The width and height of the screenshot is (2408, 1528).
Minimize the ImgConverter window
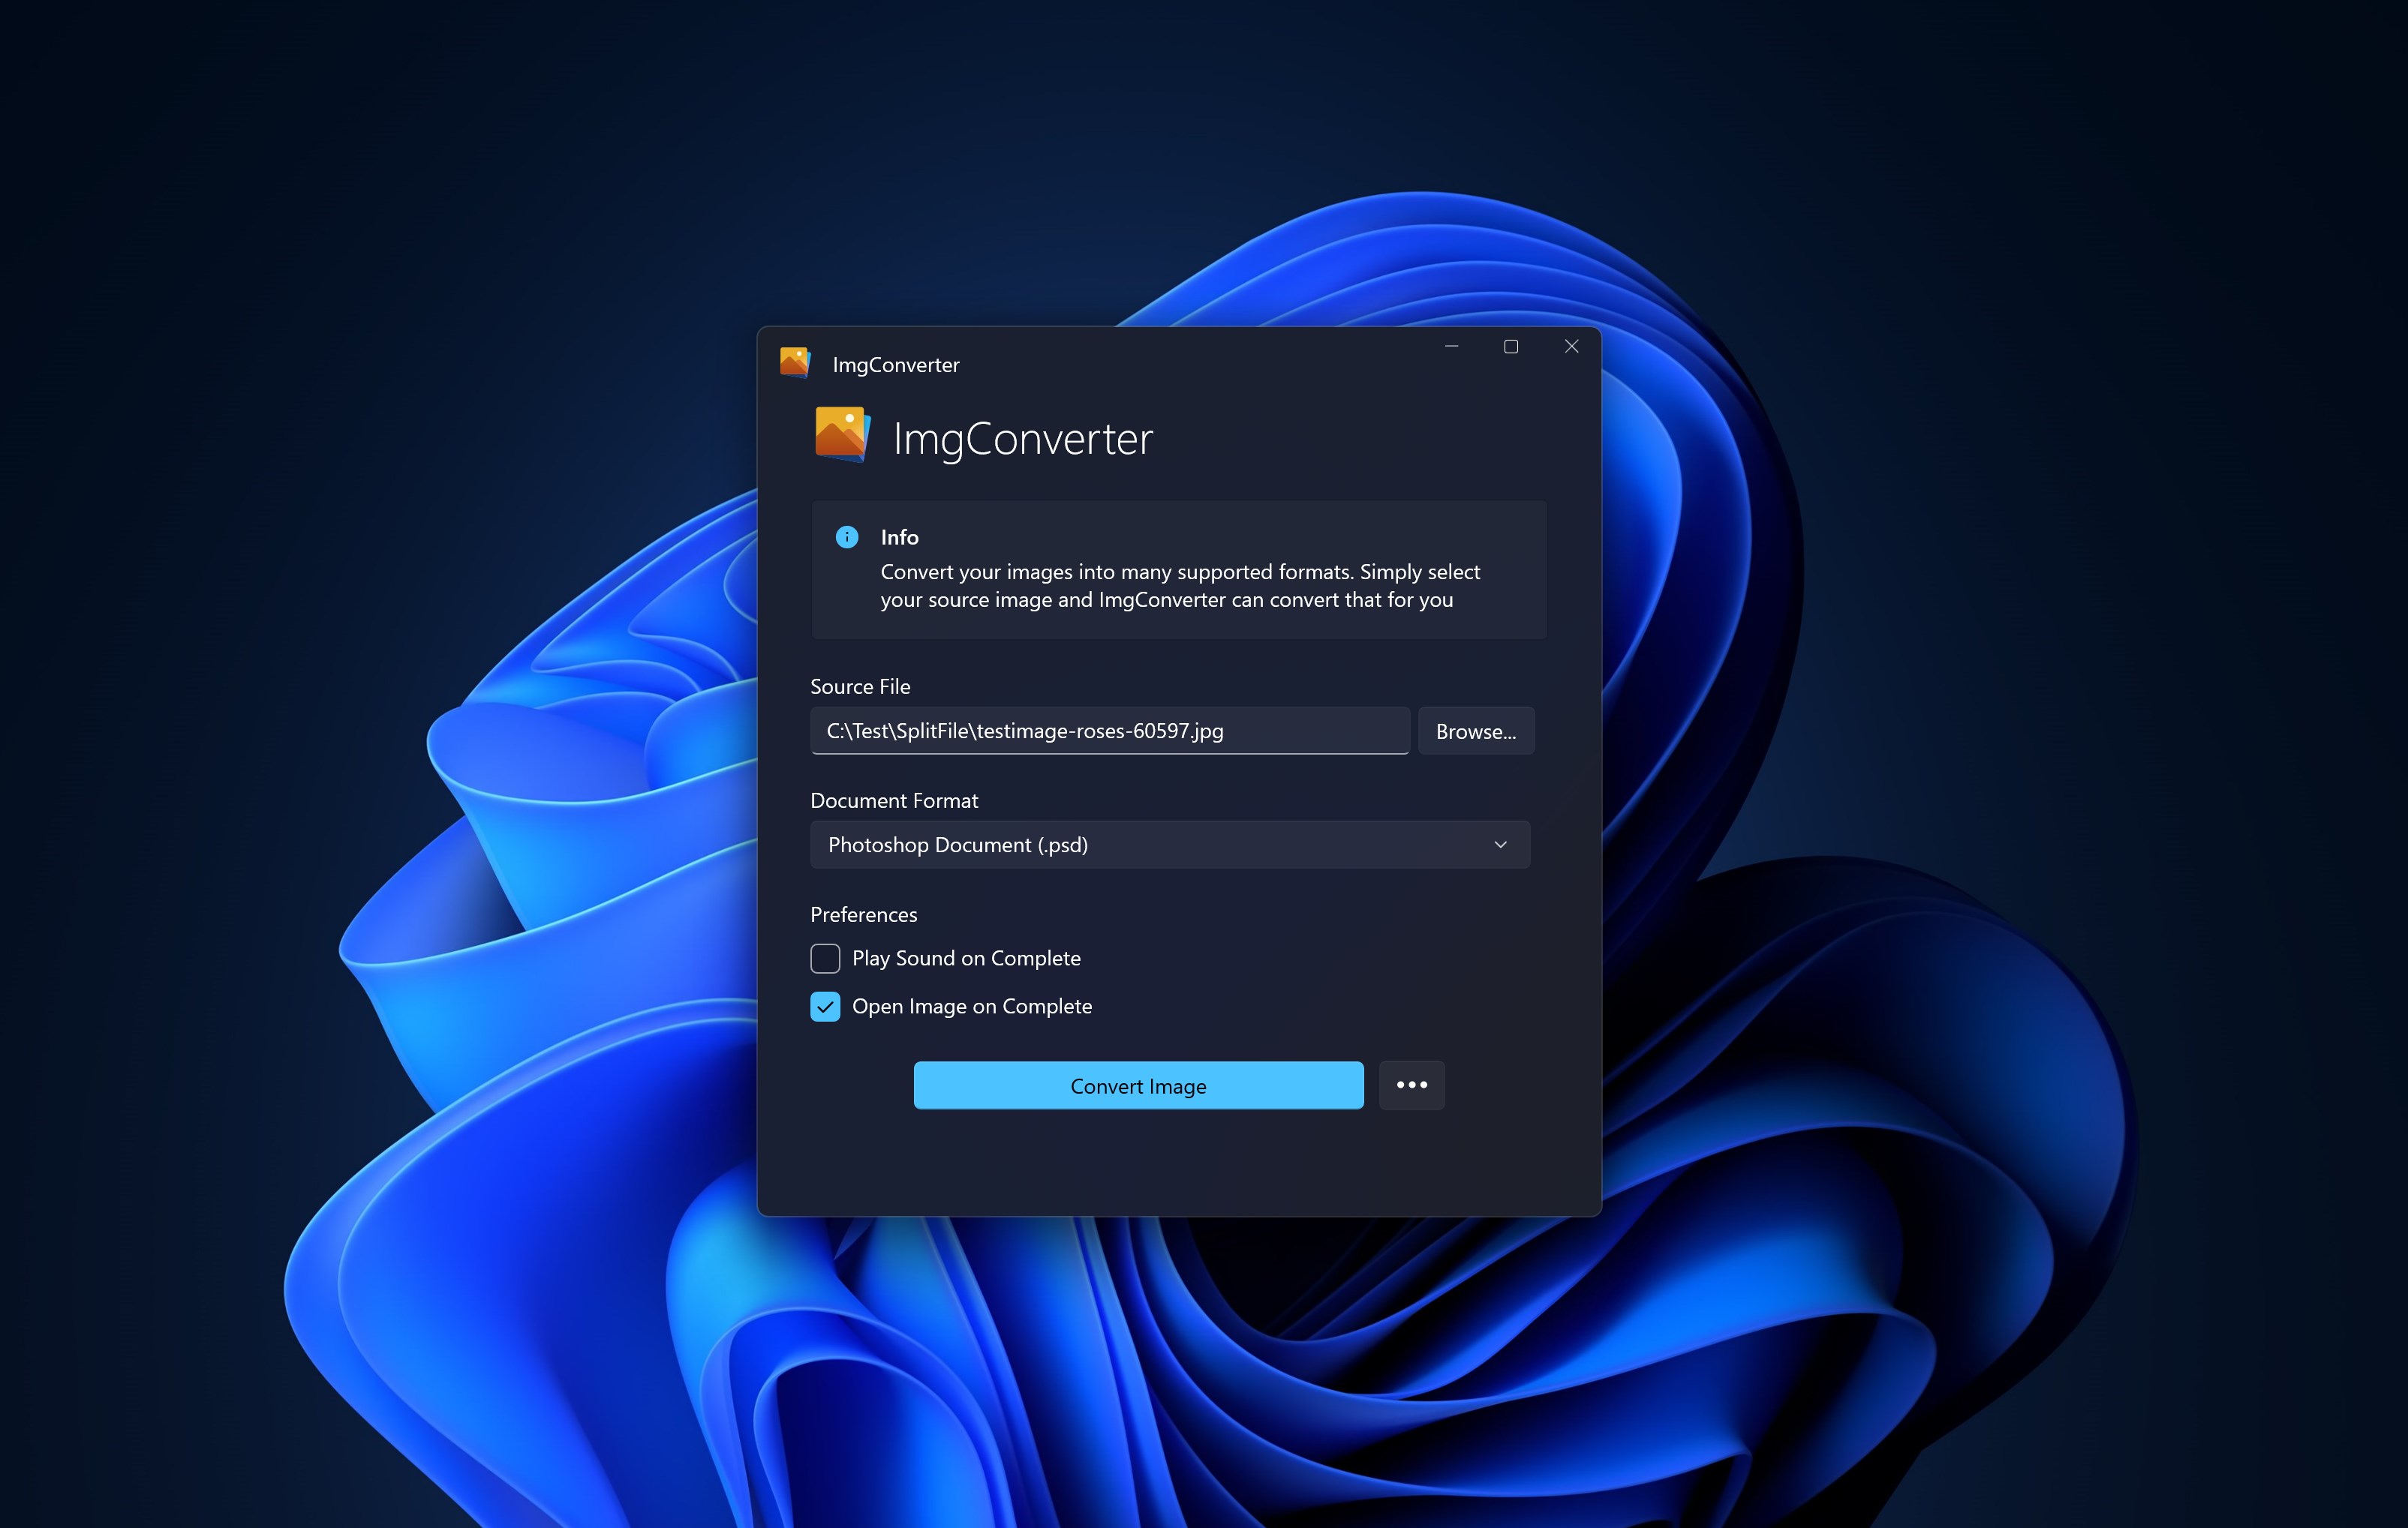1451,347
